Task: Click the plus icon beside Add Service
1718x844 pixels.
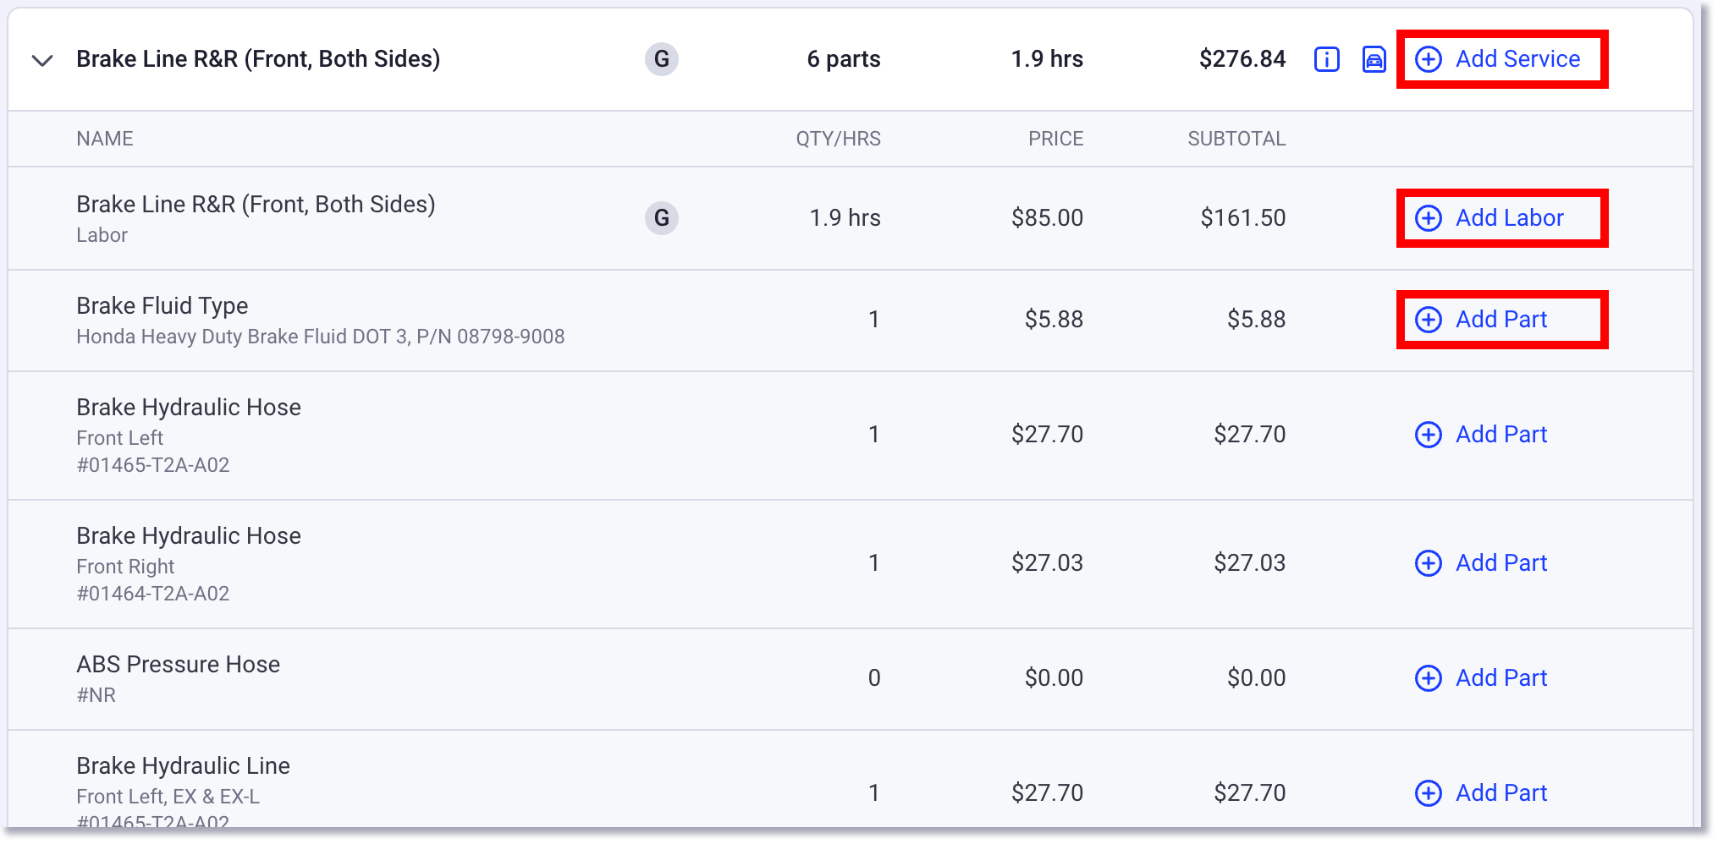Action: [x=1429, y=59]
